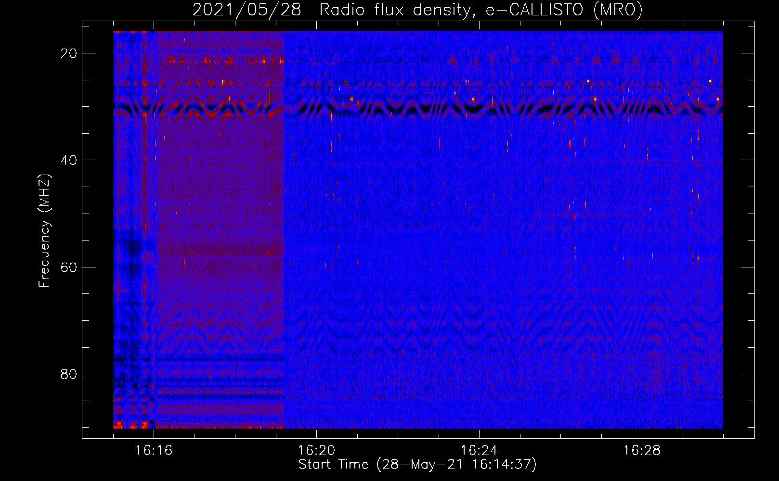Click the 'Start Time (28-May-21 16:14:37)' label
The height and width of the screenshot is (481, 779).
pyautogui.click(x=417, y=465)
